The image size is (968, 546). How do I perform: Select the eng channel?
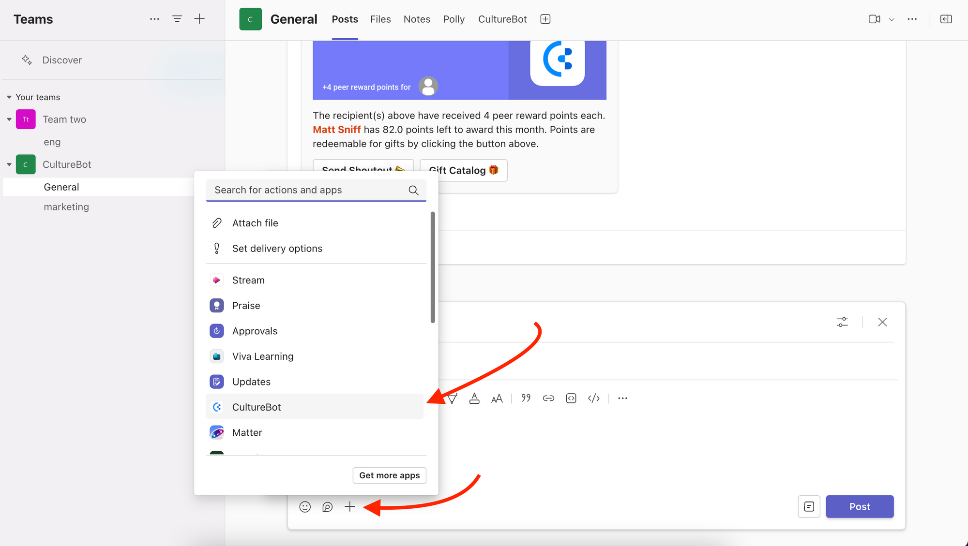click(52, 142)
